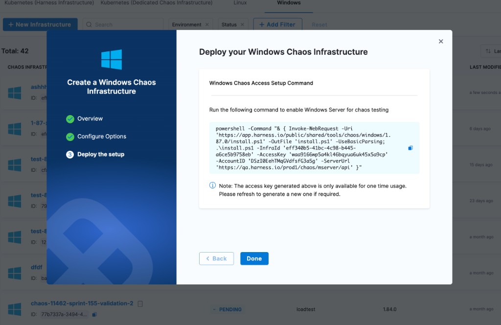Click the Done button

point(254,258)
